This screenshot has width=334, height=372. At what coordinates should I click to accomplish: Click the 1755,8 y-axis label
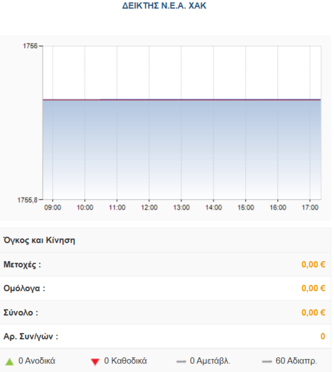click(28, 200)
